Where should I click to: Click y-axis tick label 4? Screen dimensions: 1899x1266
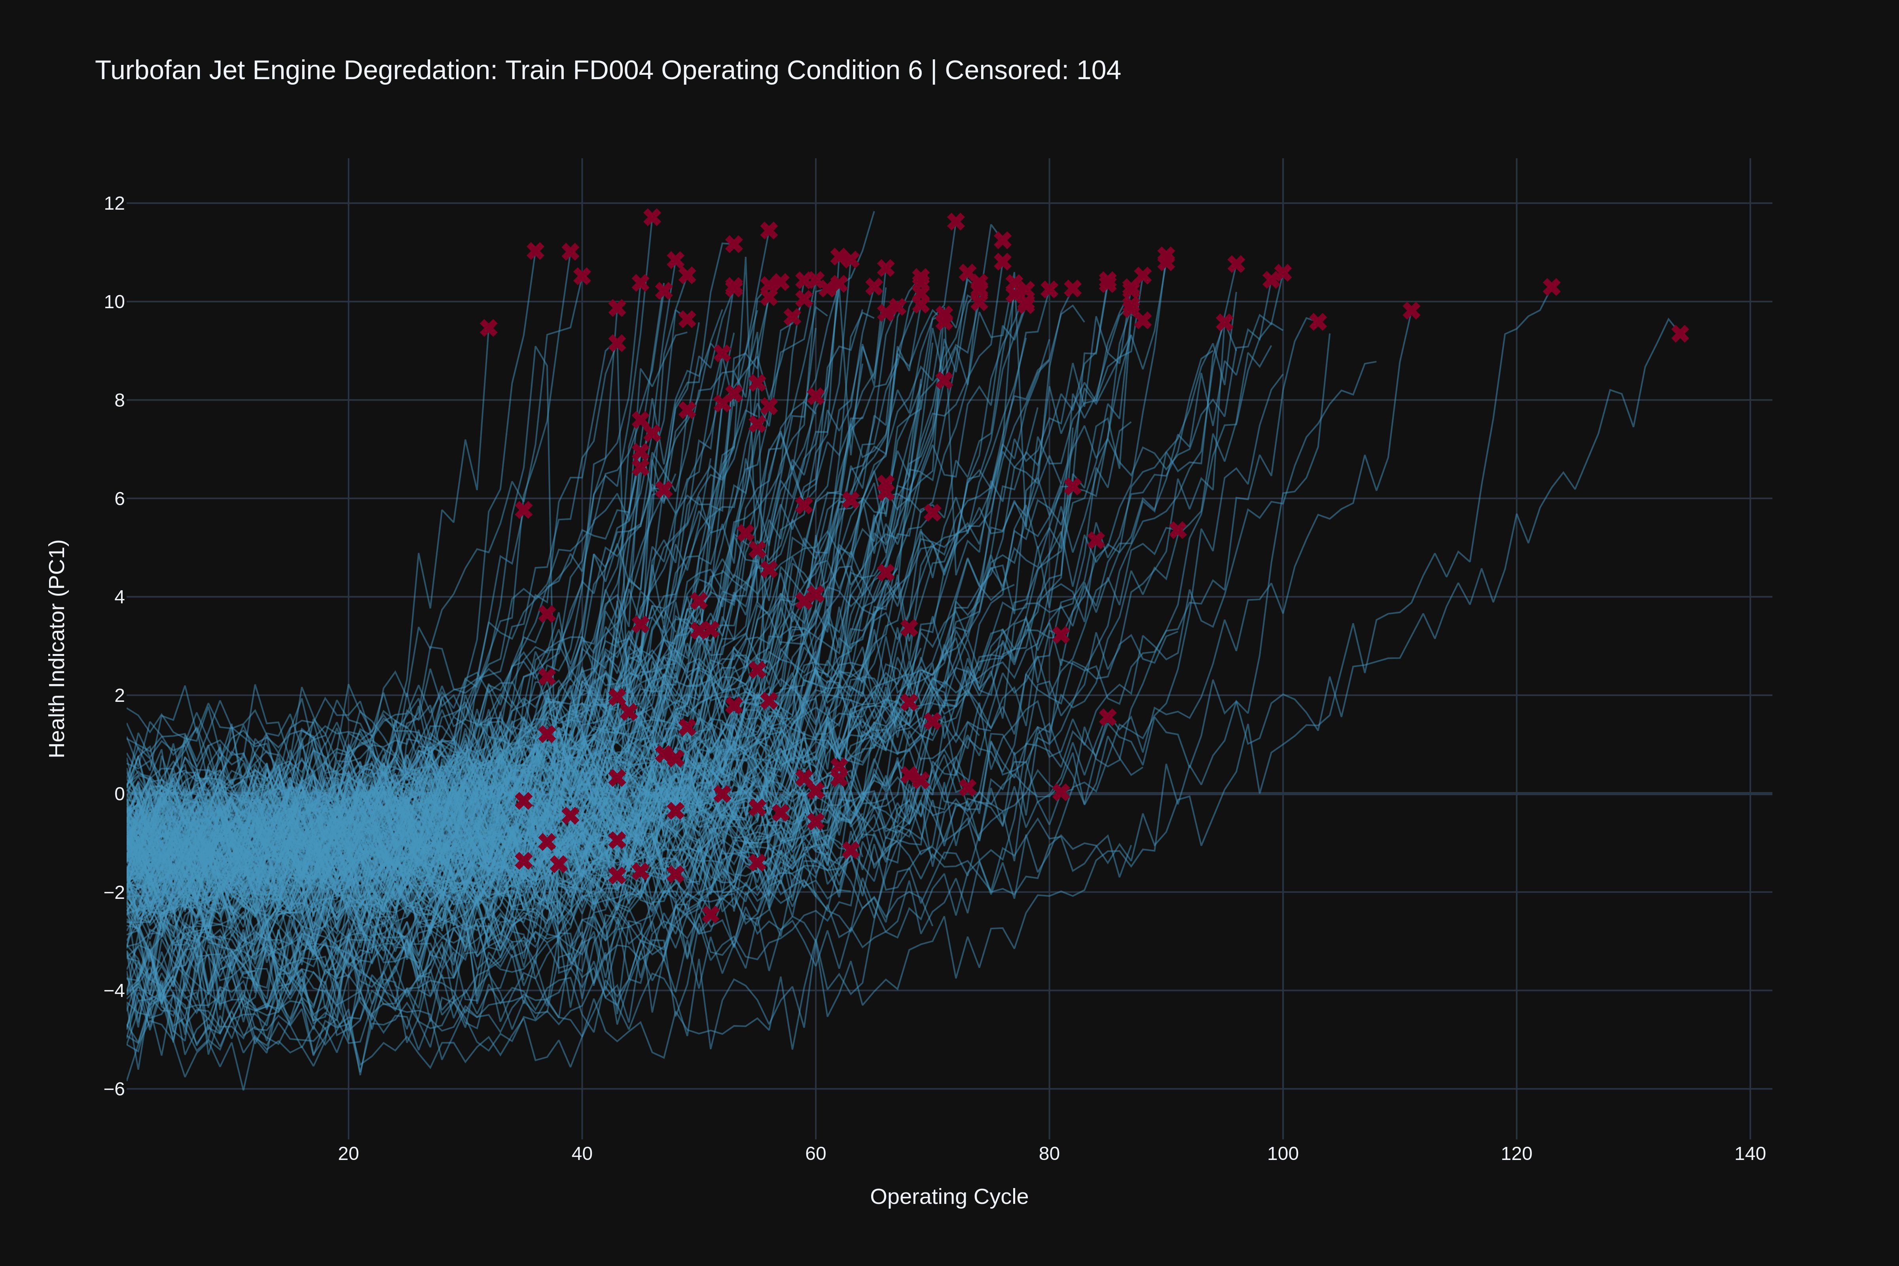click(x=119, y=597)
